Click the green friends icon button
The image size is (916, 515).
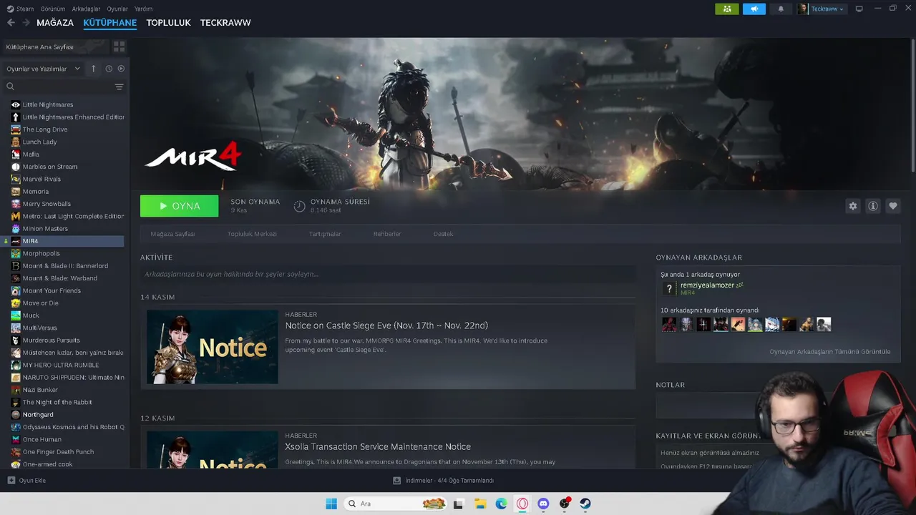[726, 9]
